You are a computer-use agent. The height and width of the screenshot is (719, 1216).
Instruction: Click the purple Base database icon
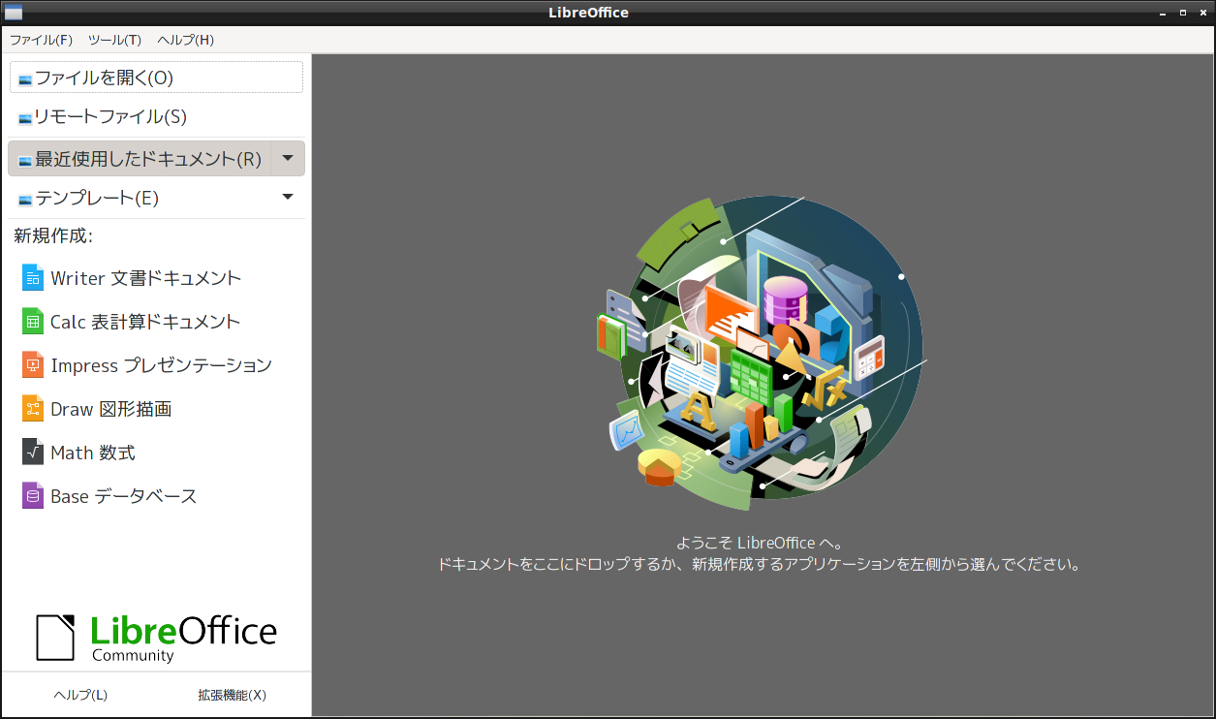pyautogui.click(x=33, y=496)
